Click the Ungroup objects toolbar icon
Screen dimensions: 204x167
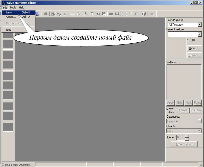point(59,14)
